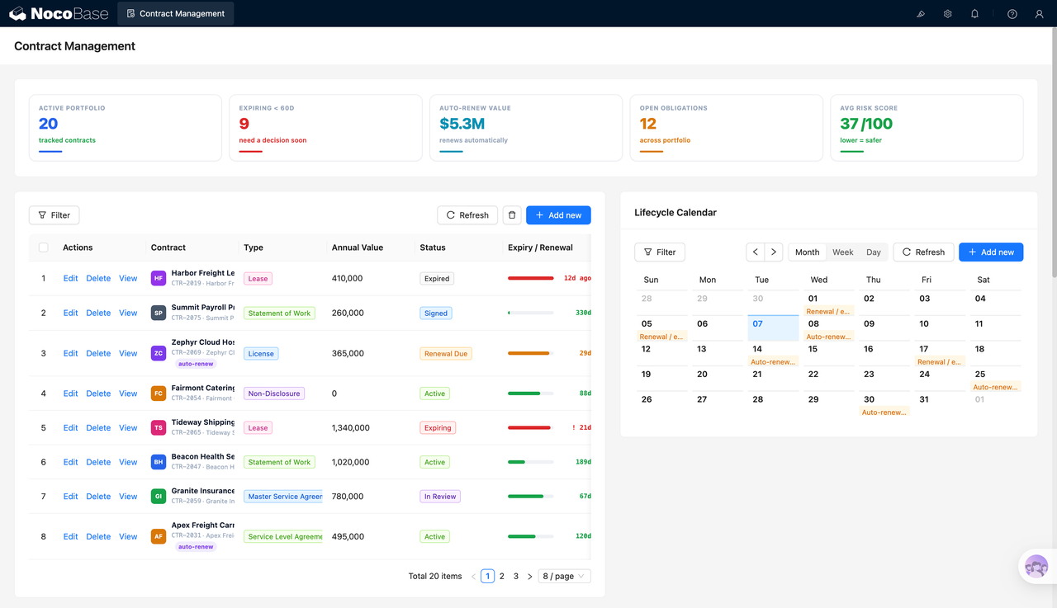The width and height of the screenshot is (1057, 608).
Task: Click Zephyr Cloud orange expiry progress bar
Action: pyautogui.click(x=530, y=353)
